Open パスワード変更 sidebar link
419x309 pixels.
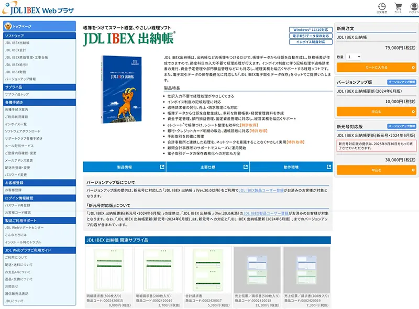pyautogui.click(x=16, y=175)
